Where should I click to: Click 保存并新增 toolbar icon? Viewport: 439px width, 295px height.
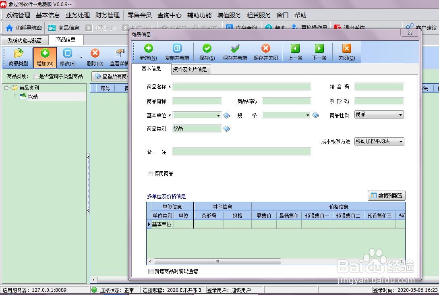point(235,52)
